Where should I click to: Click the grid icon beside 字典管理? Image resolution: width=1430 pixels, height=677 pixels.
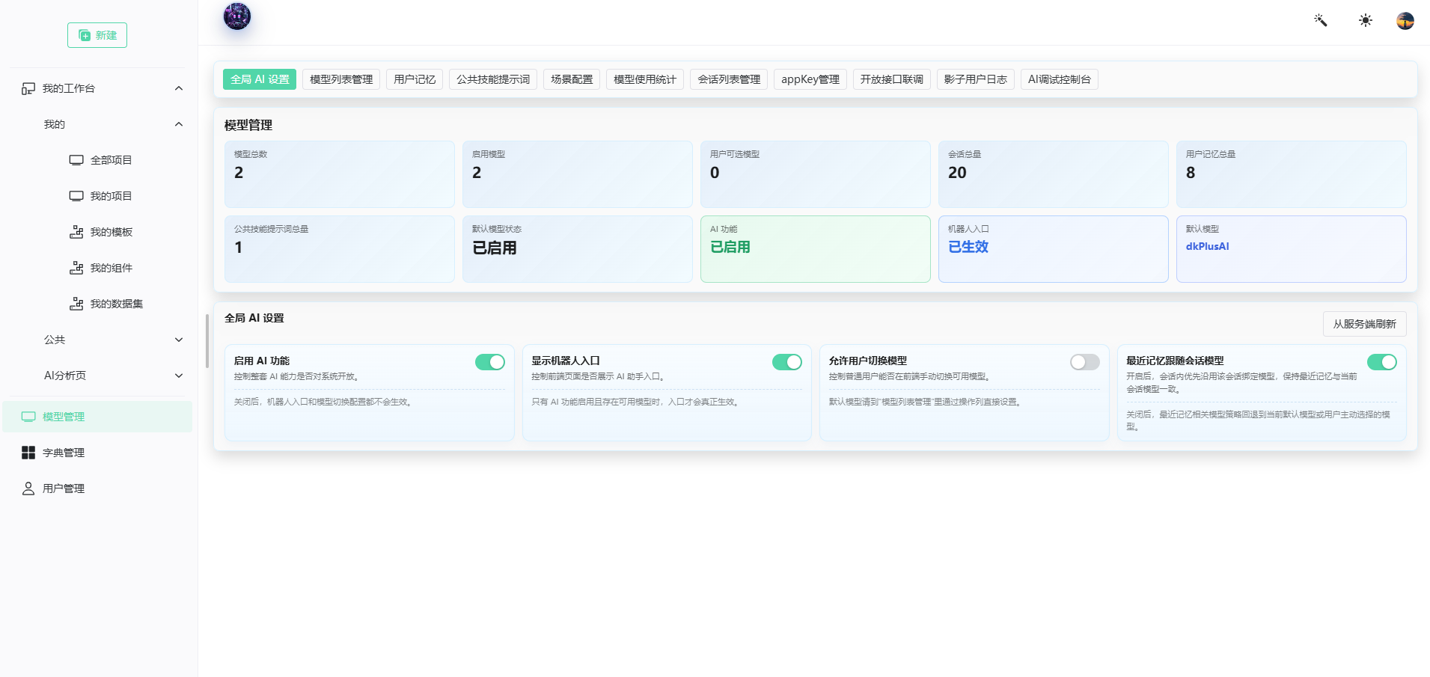coord(28,453)
